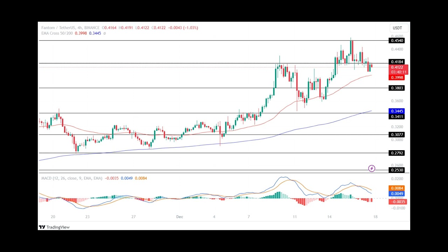Viewport: 448px width, 252px height.
Task: Select the 0.3411 horizontal line price label
Action: click(397, 117)
